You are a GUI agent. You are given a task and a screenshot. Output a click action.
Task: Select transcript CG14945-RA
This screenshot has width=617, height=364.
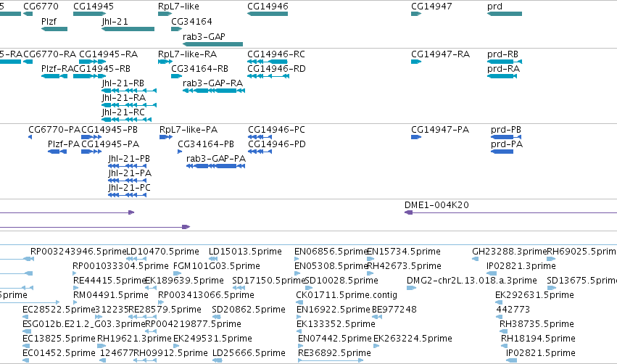108,54
